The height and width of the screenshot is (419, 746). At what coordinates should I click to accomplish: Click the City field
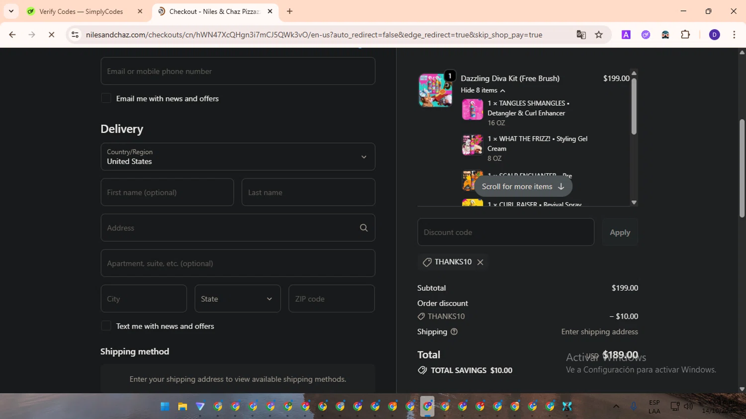click(x=144, y=299)
